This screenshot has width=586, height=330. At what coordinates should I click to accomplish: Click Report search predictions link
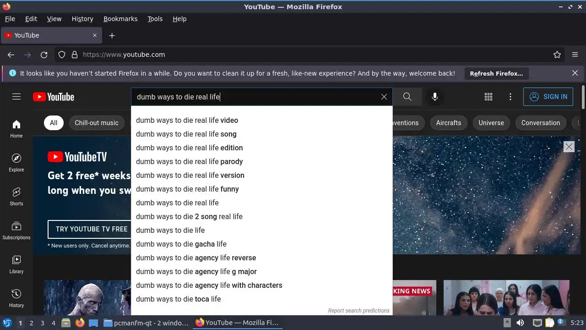358,310
